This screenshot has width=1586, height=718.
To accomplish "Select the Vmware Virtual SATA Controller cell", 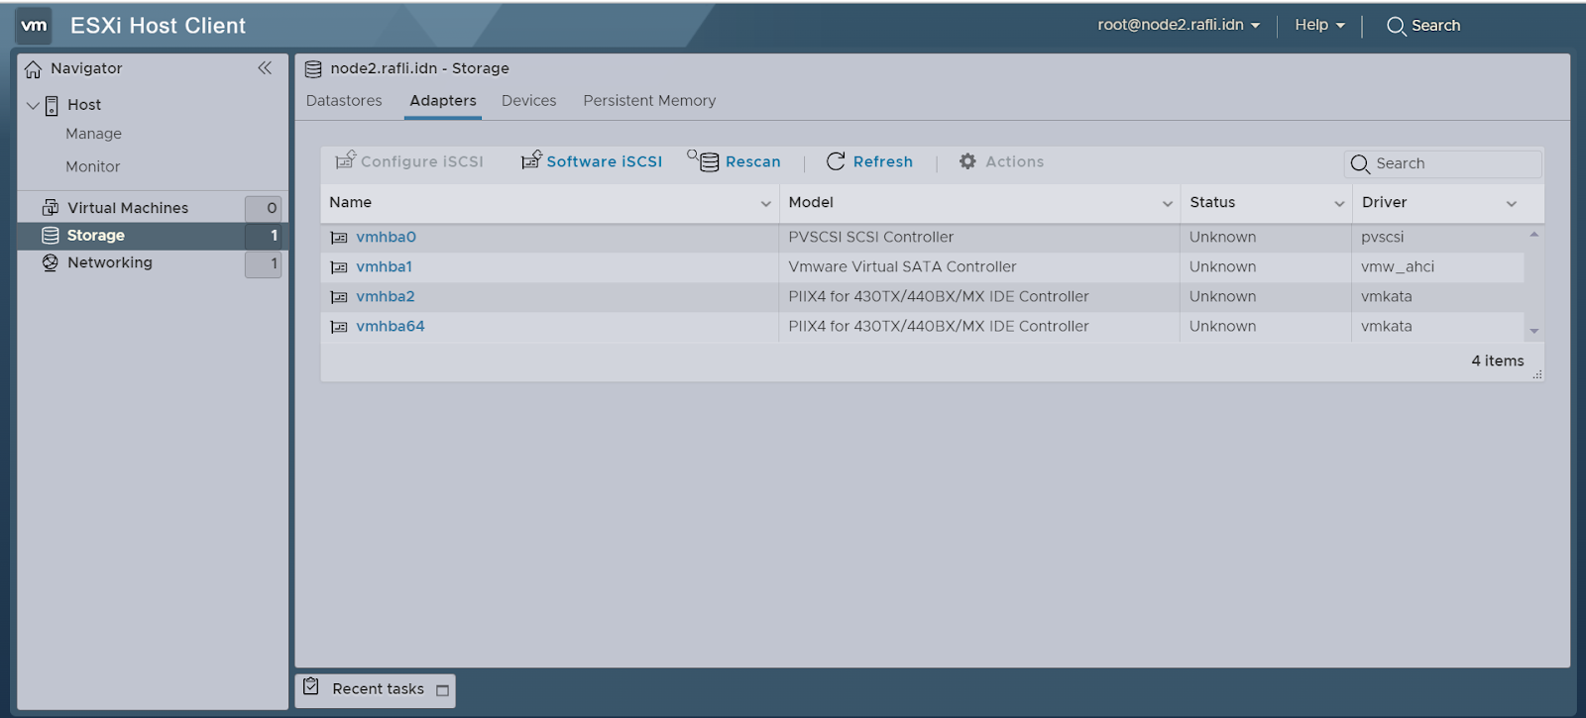I will 978,266.
